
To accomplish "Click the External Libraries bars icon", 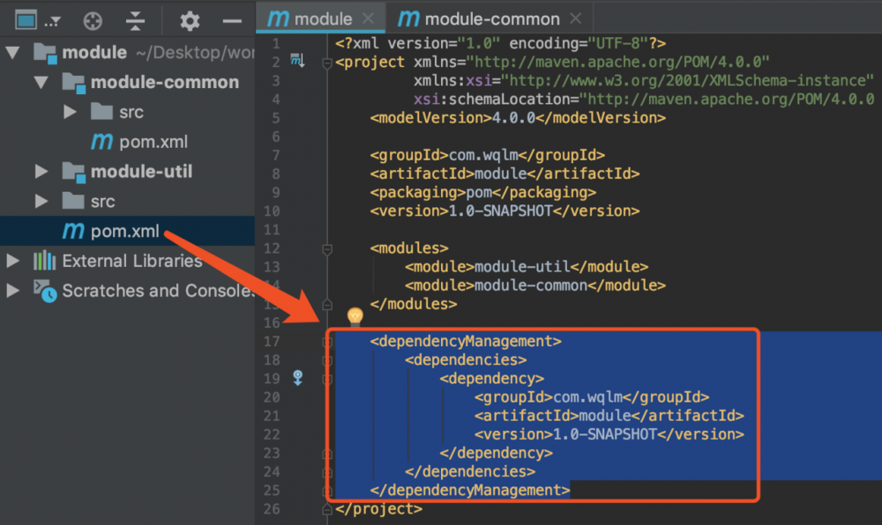I will pos(44,261).
